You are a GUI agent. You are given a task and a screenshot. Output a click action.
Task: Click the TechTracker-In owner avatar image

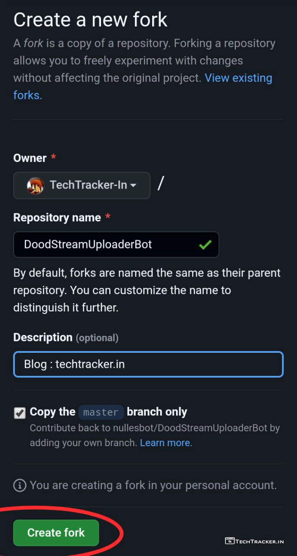pos(35,185)
